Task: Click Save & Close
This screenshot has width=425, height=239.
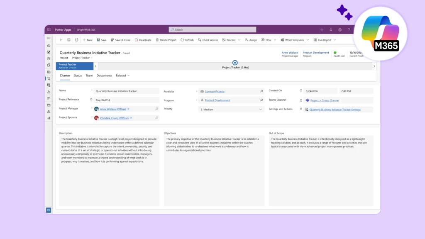Action: point(121,40)
